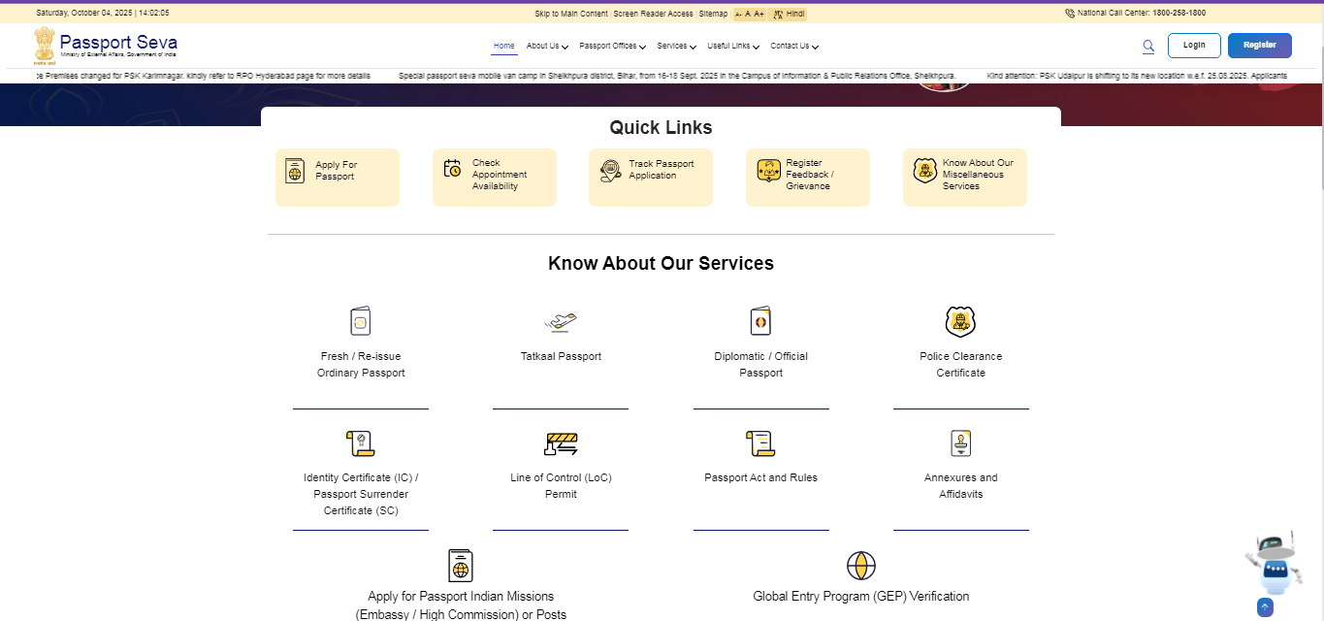Click the Tatkaal Passport airplane icon

click(x=561, y=321)
